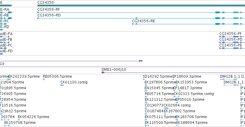Open the EP18609.3prime EST label
245x127 pixels.
coord(187,76)
